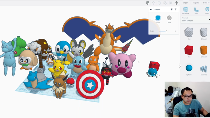The height and width of the screenshot is (118, 210).
Task: Pick the striped hole Cylinder shape
Action: 204,32
